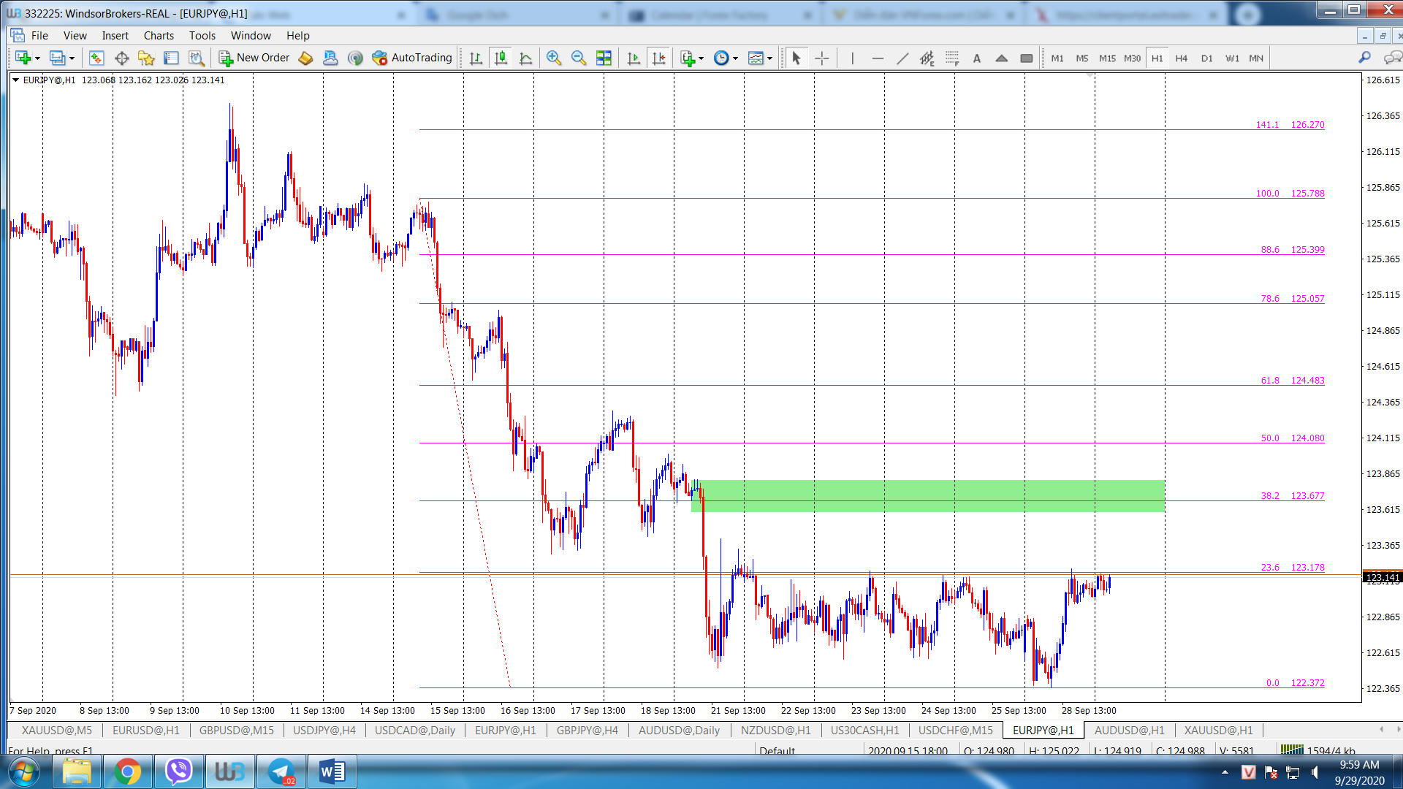The width and height of the screenshot is (1403, 789).
Task: Open Google Chrome from the taskbar
Action: point(127,771)
